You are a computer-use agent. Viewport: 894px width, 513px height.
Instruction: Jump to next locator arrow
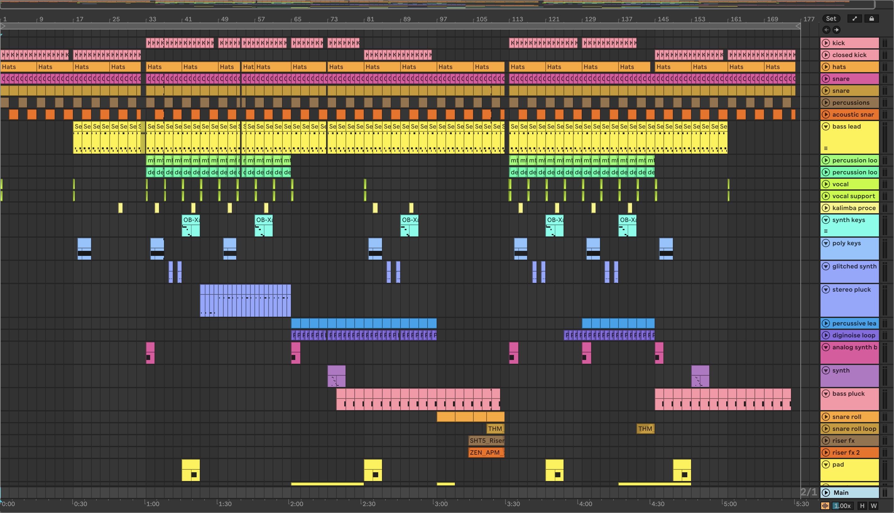[x=837, y=30]
